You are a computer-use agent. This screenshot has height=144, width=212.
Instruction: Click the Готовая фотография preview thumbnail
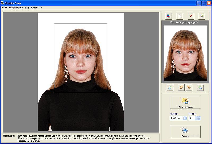point(185,53)
